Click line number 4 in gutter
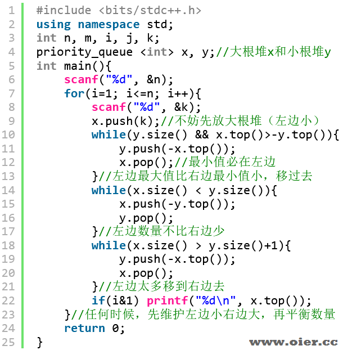Screen dimensions: 343x350 [12, 52]
